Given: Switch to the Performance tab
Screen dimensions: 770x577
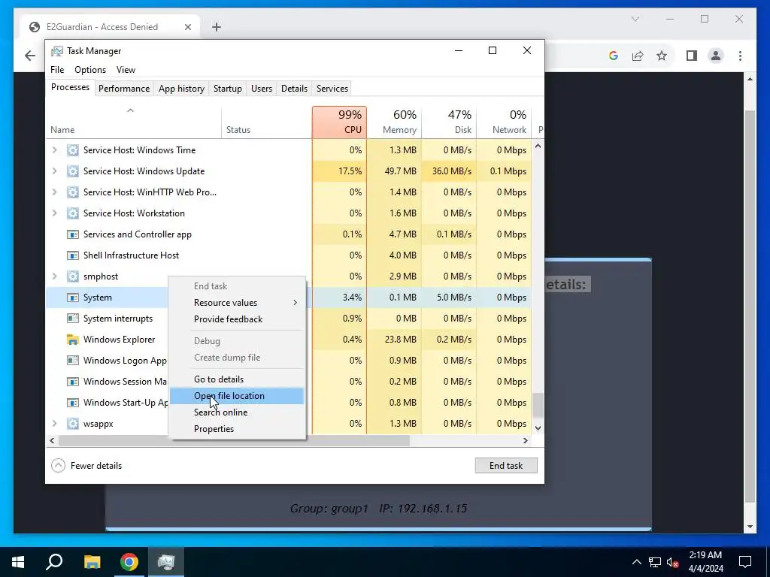Looking at the screenshot, I should coord(124,89).
